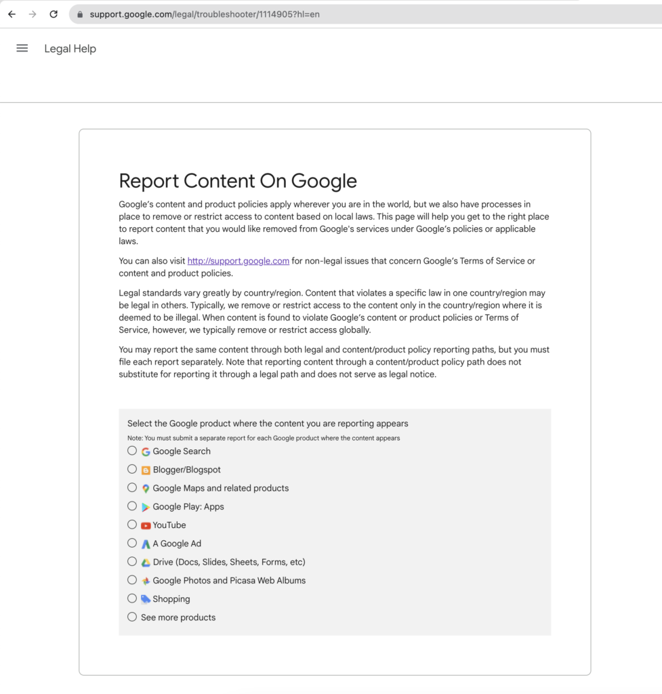Click the Report Content On Google heading
This screenshot has height=694, width=662.
[x=238, y=180]
